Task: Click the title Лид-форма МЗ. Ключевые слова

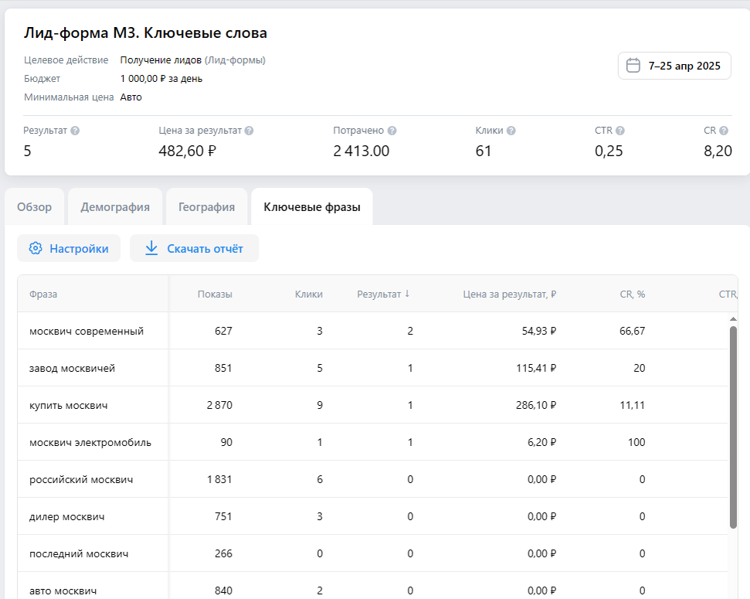Action: (145, 33)
